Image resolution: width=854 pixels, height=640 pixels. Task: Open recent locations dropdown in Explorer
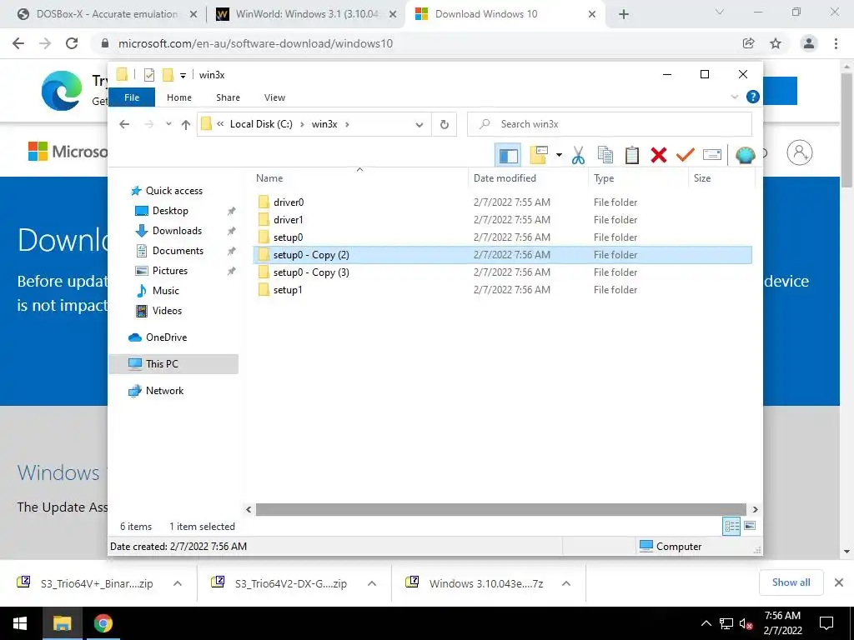point(168,124)
